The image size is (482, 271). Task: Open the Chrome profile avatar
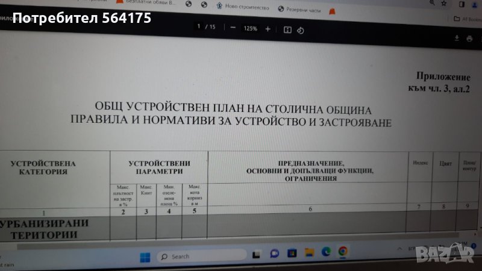(x=474, y=4)
